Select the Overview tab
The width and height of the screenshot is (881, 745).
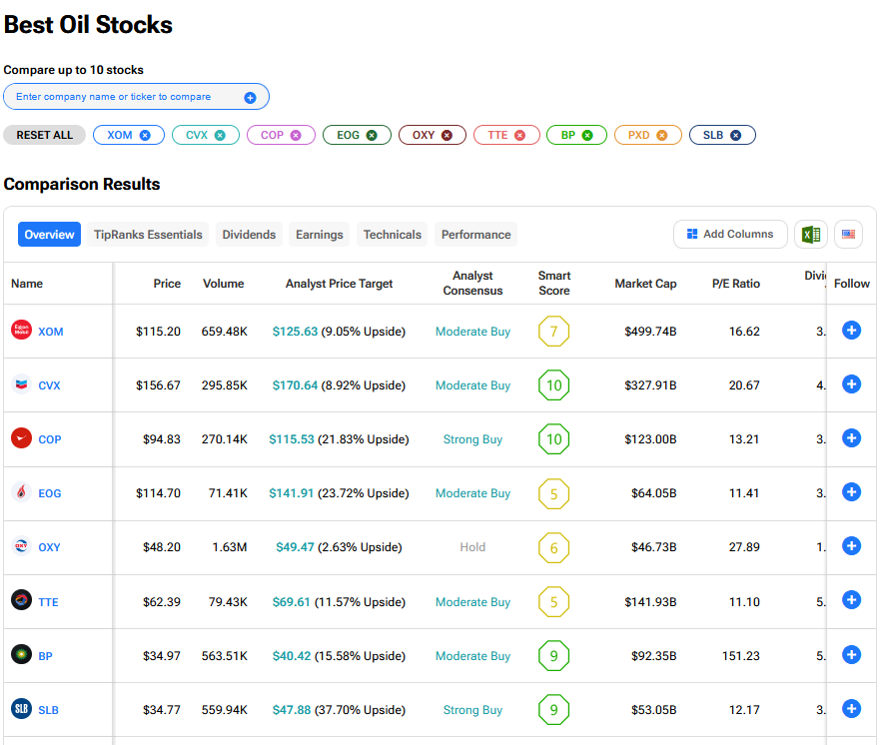coord(50,235)
